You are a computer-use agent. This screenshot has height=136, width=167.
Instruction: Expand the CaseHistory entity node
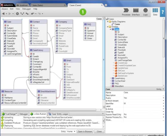(x=111, y=78)
